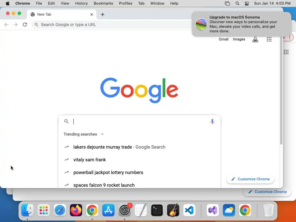Click the Google search input field
Viewport: 296px width, 222px height.
click(x=140, y=121)
